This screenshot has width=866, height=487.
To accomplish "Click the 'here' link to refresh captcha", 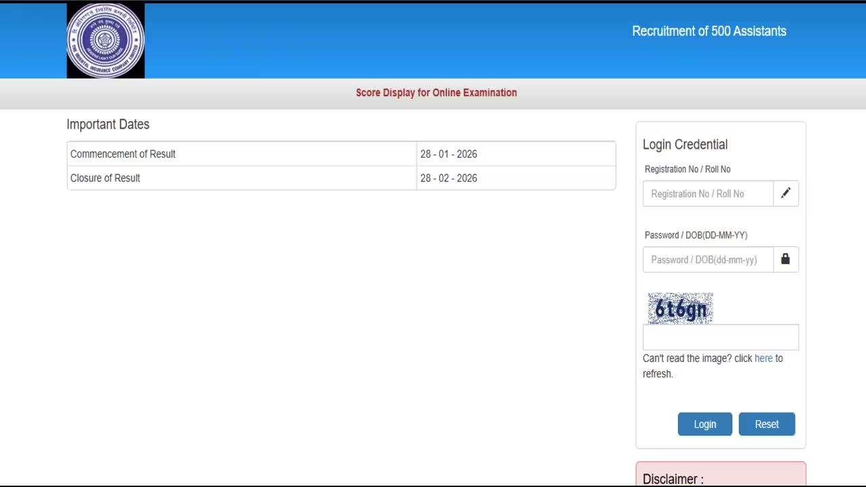I will tap(763, 358).
